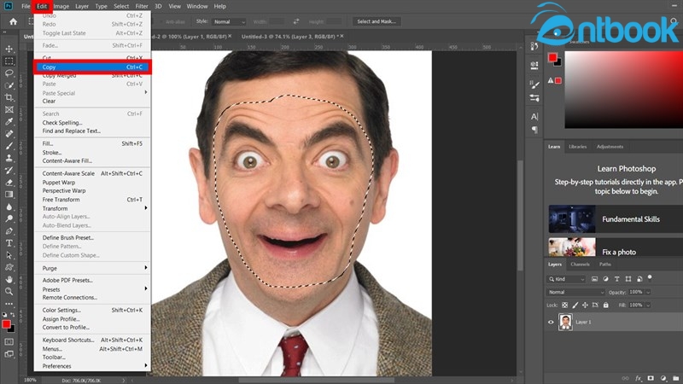Toggle Layer 1 visibility eye

551,323
